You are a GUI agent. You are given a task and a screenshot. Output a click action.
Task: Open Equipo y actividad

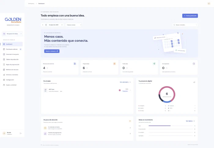(x=12, y=85)
